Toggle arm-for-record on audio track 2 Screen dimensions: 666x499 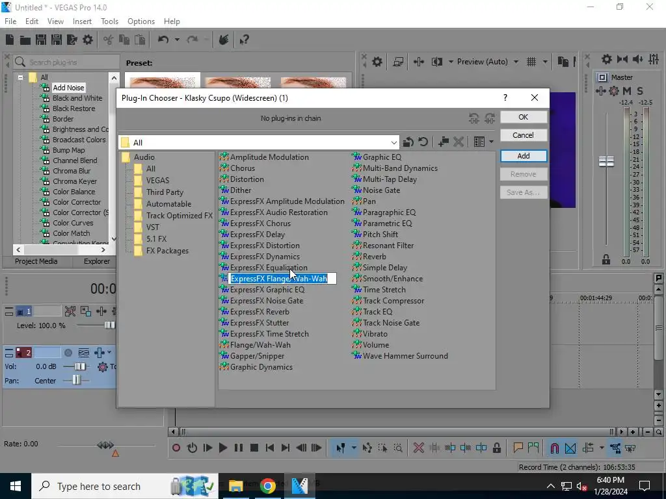point(68,353)
